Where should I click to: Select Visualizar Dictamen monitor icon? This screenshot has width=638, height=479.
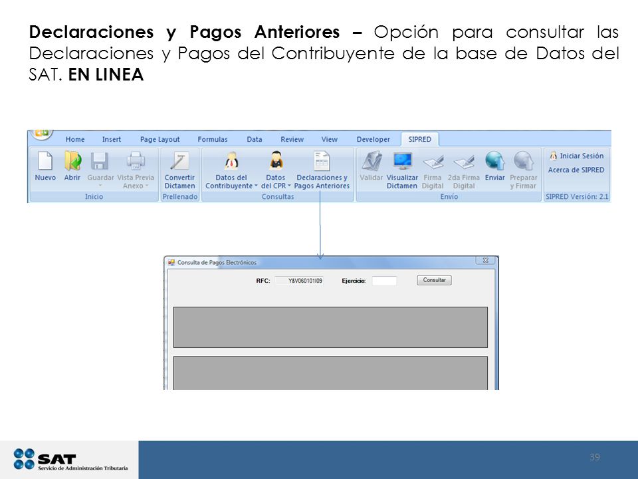[x=403, y=161]
